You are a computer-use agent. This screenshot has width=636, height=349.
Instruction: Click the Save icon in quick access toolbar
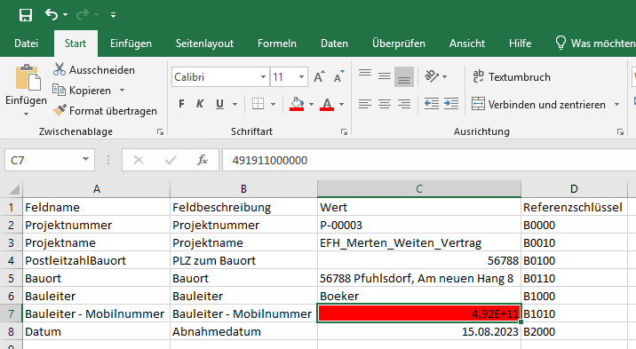(x=26, y=15)
